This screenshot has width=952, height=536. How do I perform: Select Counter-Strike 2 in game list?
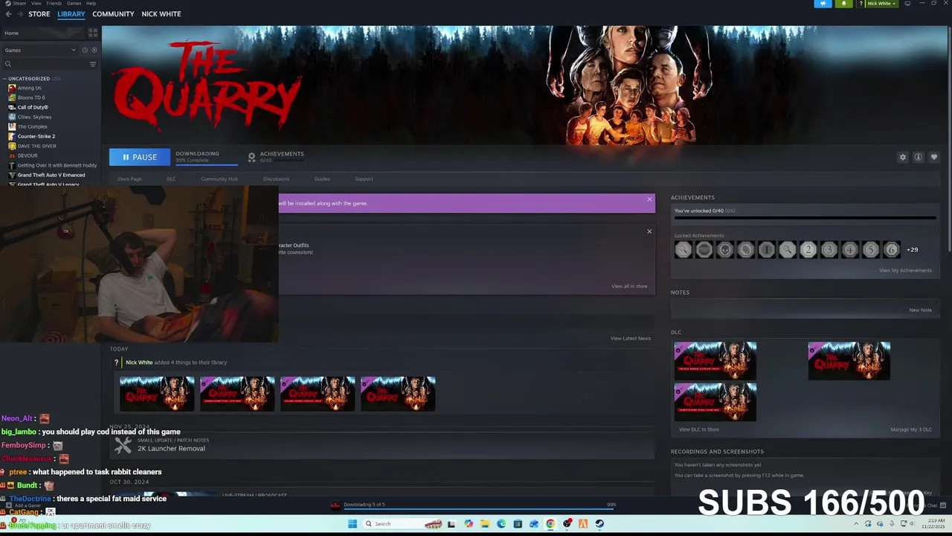(x=36, y=136)
